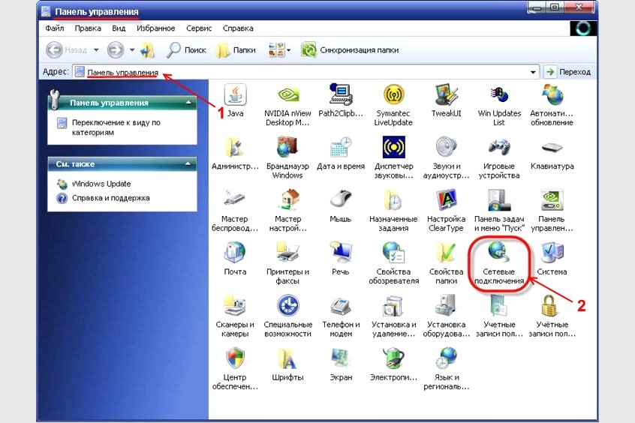The height and width of the screenshot is (423, 635).
Task: Open the Клавиатура icon
Action: coord(552,147)
